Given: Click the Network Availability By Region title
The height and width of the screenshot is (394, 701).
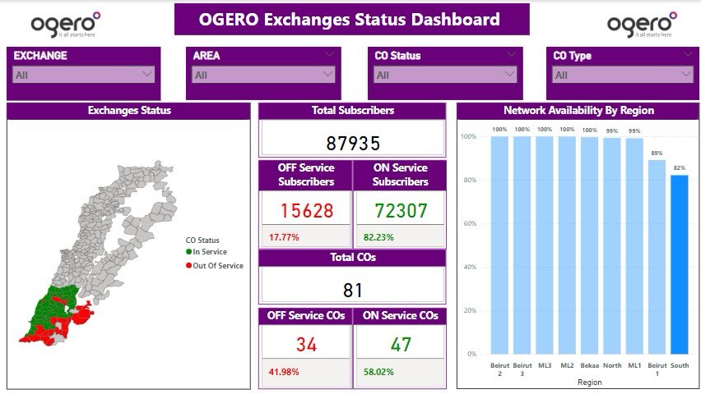Looking at the screenshot, I should (578, 110).
